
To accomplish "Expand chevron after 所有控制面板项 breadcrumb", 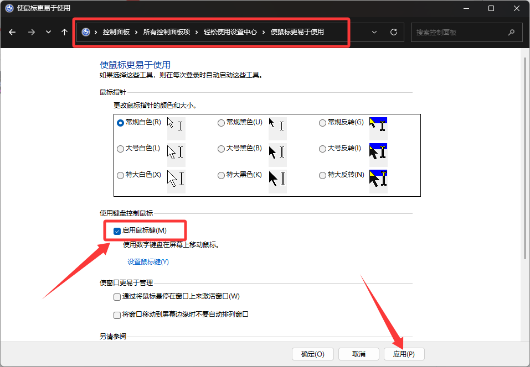I will click(197, 32).
